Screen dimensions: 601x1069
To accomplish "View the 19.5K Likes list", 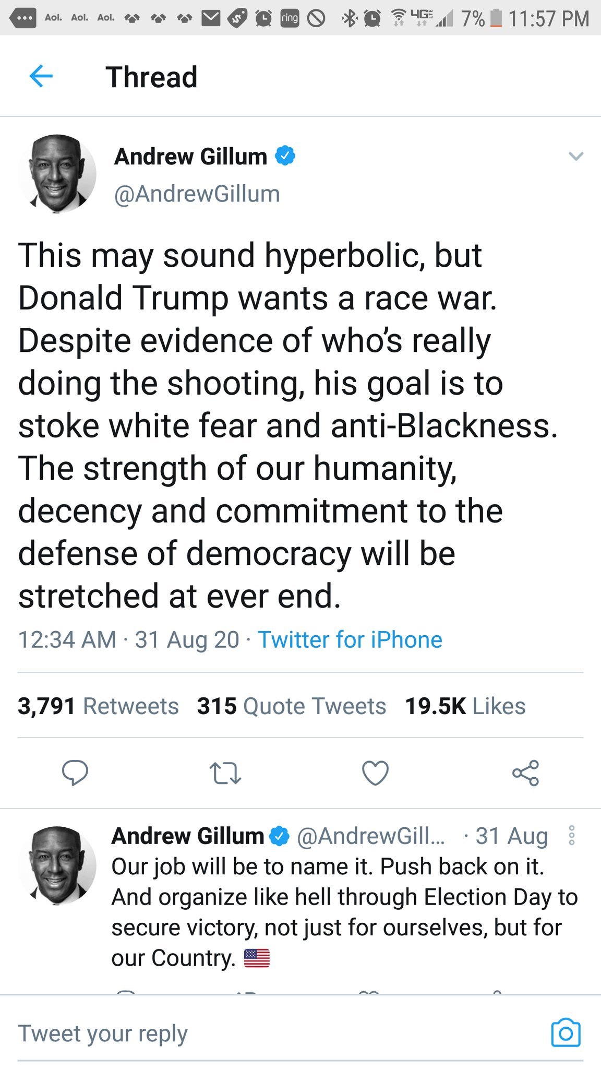I will point(465,706).
